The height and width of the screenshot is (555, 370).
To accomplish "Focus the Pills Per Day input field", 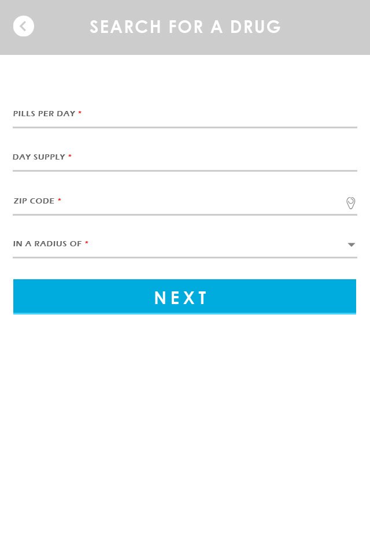I will pyautogui.click(x=185, y=114).
